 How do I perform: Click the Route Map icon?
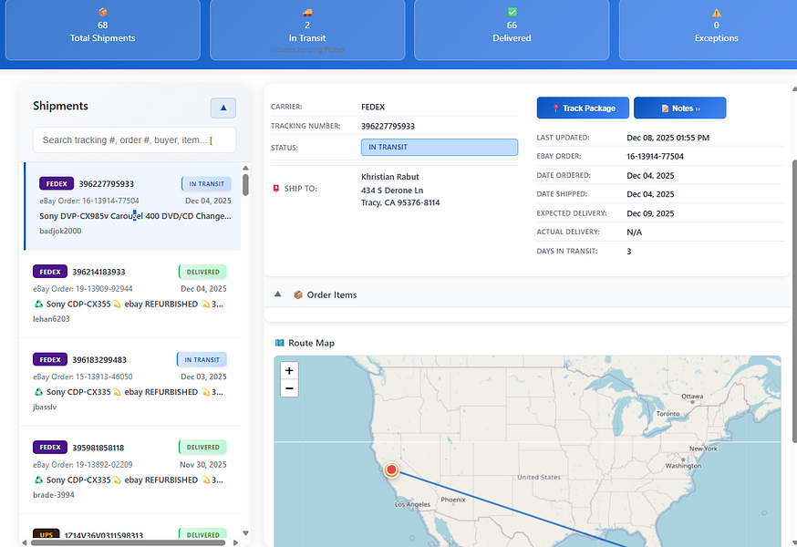tap(280, 343)
